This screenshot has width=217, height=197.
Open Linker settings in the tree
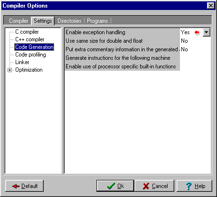(x=22, y=62)
